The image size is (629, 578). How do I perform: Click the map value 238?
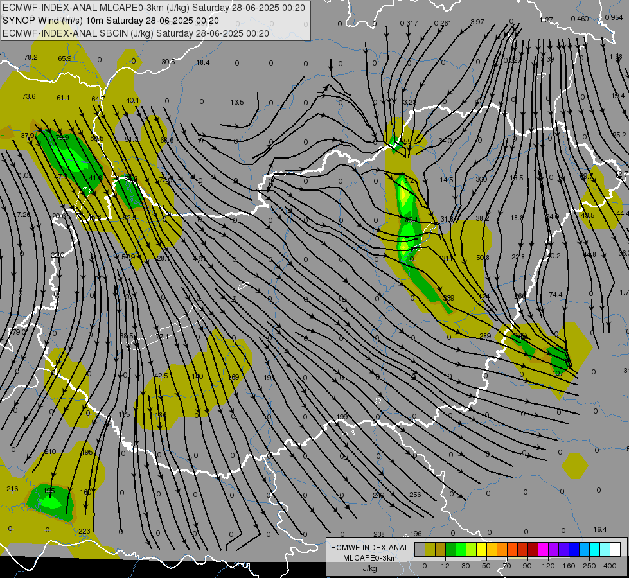tap(379, 534)
